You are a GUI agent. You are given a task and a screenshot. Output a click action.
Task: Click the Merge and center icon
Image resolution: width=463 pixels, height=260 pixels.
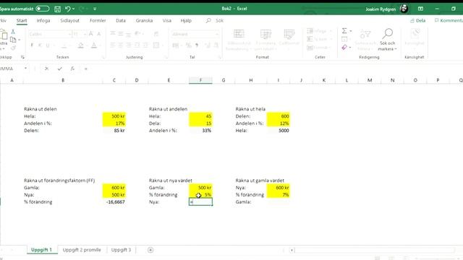(156, 45)
